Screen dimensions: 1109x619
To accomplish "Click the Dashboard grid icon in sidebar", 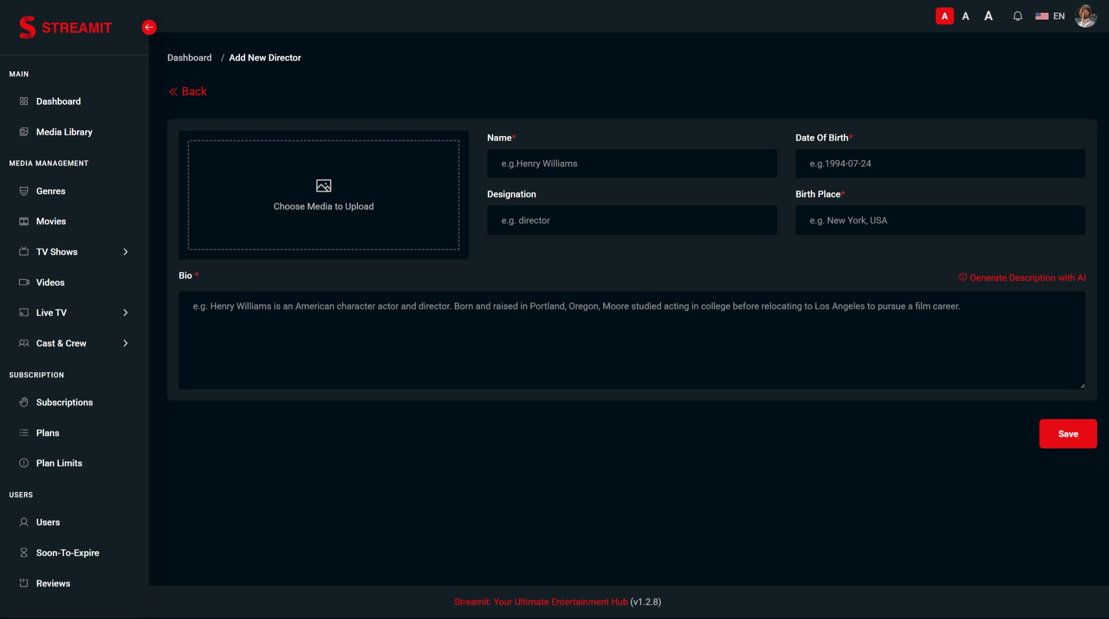I will (24, 101).
